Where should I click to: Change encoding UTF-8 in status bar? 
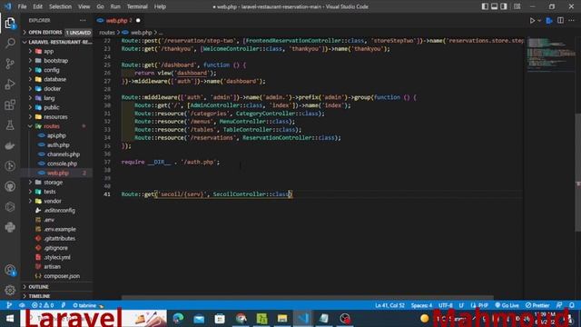[x=446, y=305]
